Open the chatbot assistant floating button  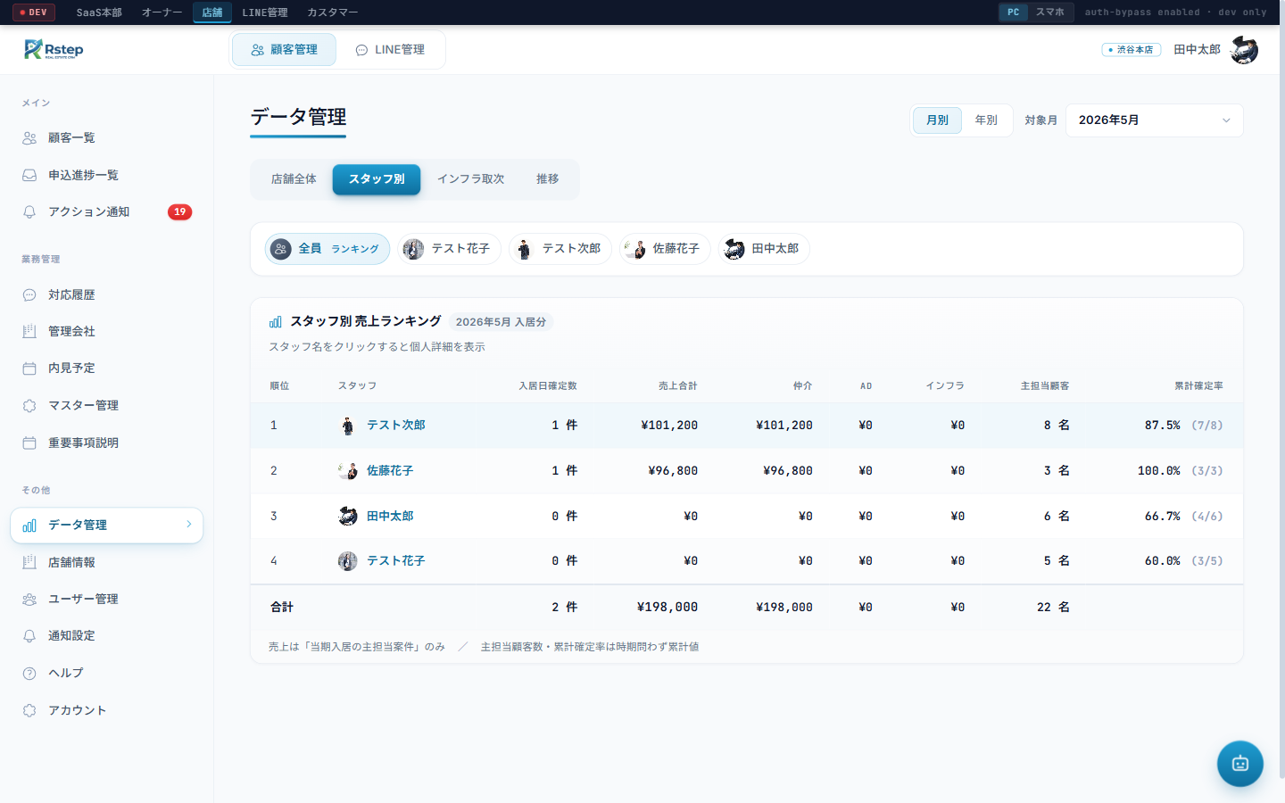[x=1240, y=764]
